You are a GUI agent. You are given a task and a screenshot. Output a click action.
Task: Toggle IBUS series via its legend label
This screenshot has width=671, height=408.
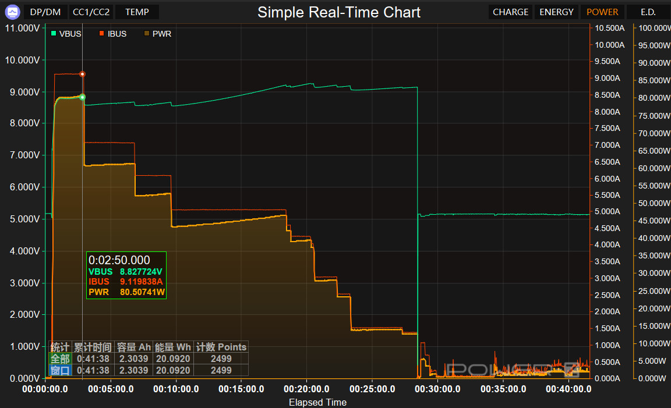click(116, 34)
